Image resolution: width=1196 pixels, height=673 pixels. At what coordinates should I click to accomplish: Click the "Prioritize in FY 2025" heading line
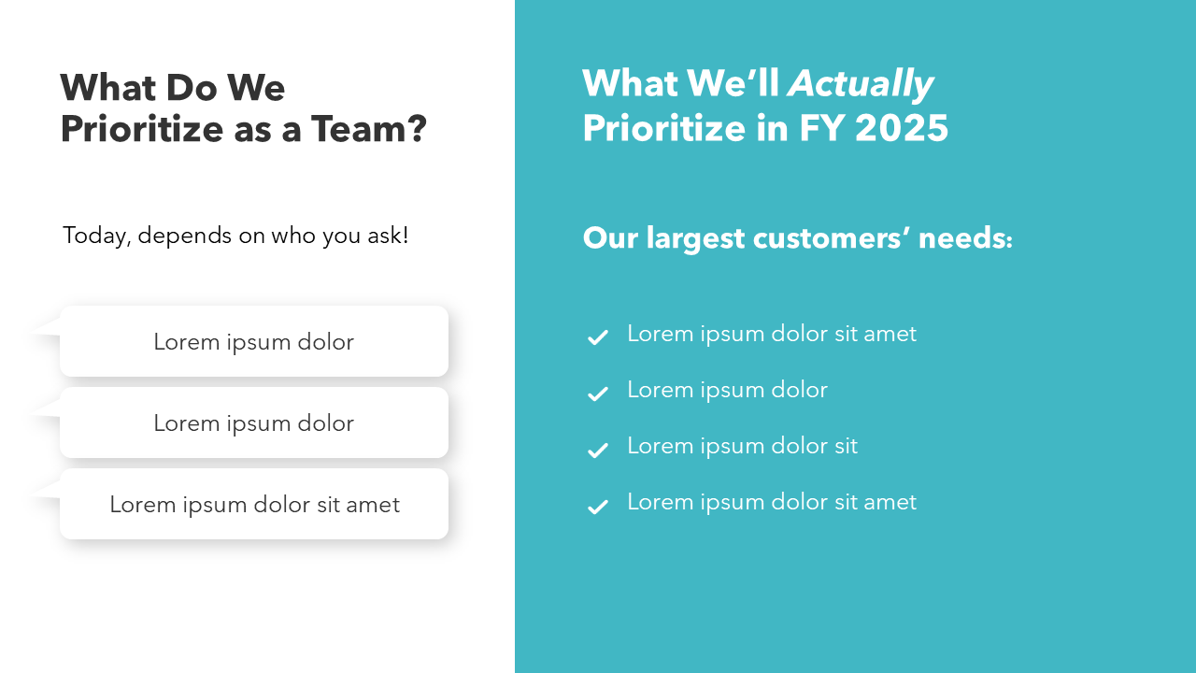[765, 128]
